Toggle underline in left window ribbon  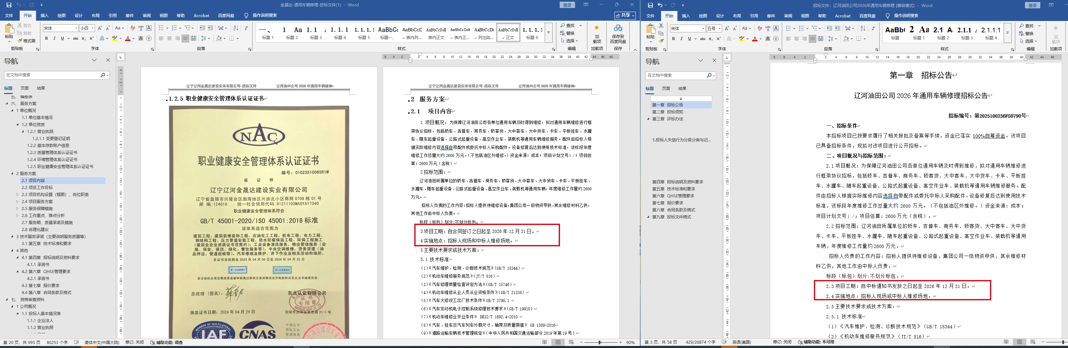coord(62,39)
